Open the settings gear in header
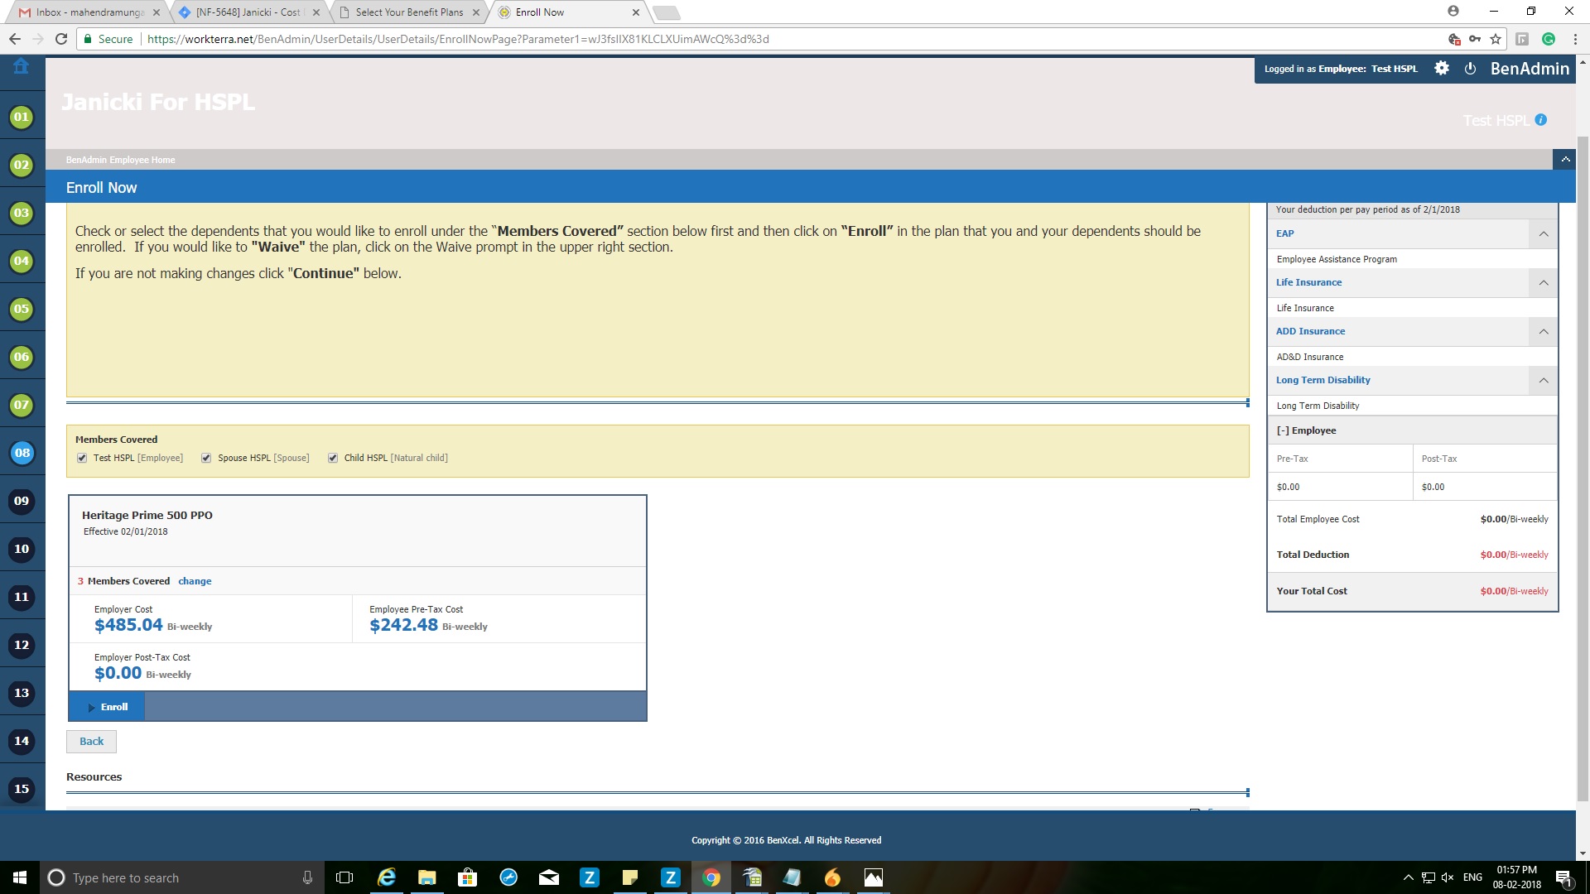The image size is (1590, 894). [x=1442, y=69]
